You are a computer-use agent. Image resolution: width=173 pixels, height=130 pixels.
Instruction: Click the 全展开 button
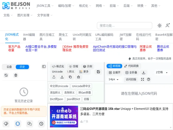click(x=115, y=73)
